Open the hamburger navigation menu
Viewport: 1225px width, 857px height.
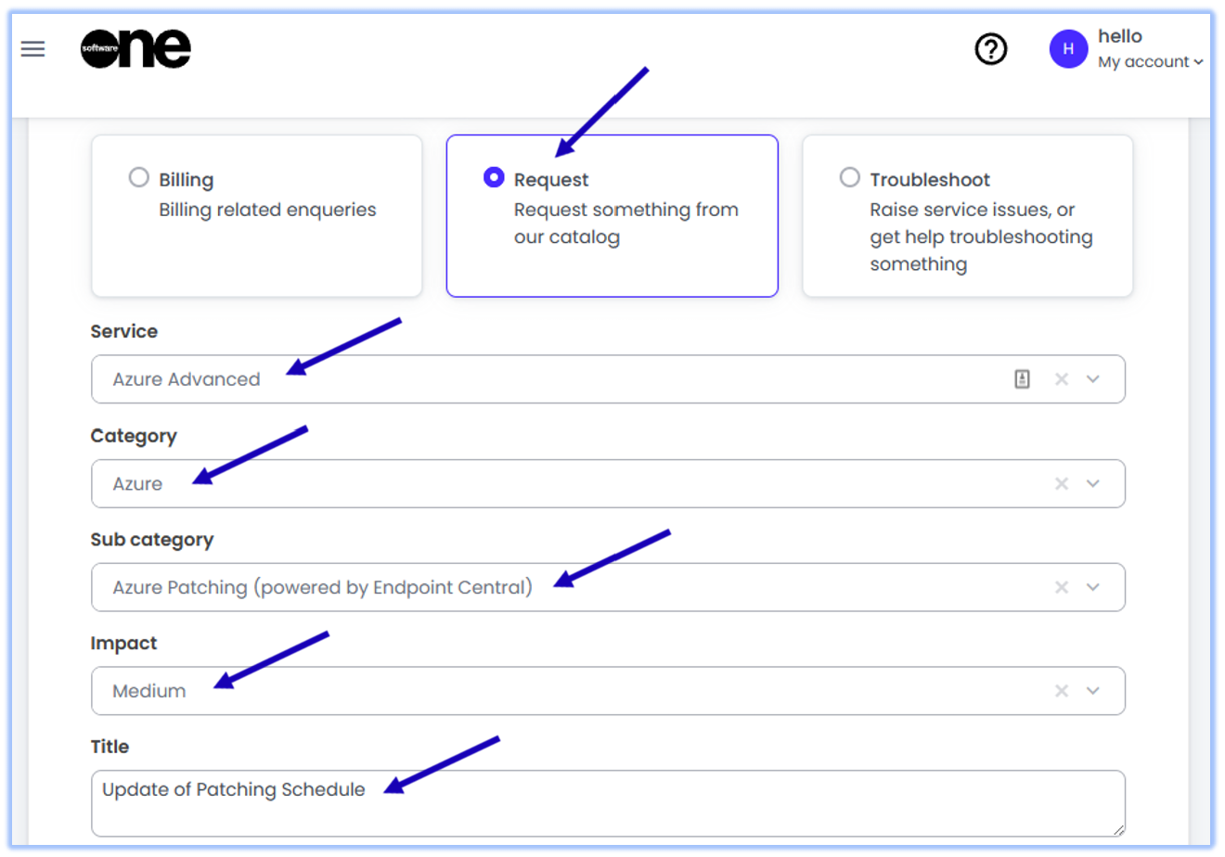(x=33, y=49)
